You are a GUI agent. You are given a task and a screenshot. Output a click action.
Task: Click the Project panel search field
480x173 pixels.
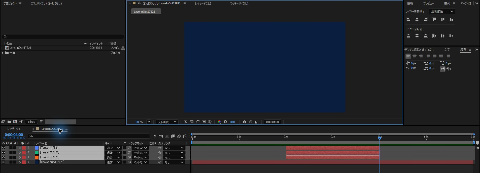tap(63, 37)
